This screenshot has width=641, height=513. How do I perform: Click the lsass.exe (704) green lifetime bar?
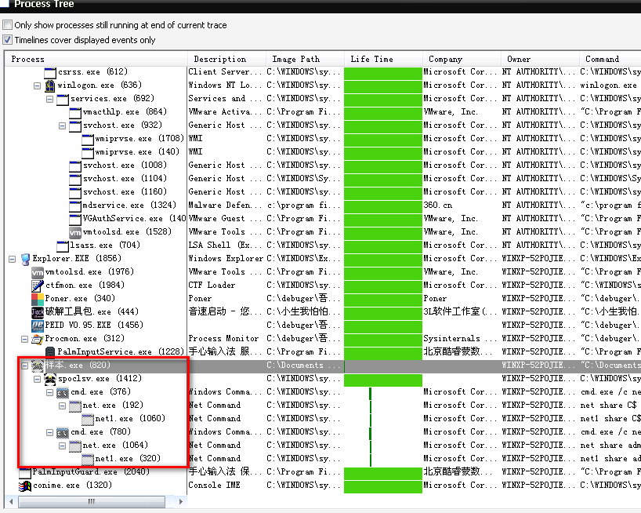tap(382, 246)
